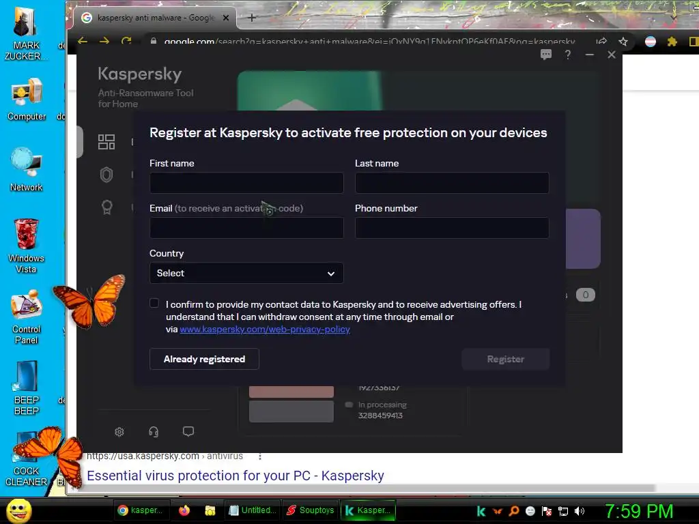Click the smiley face Start button

point(18,510)
